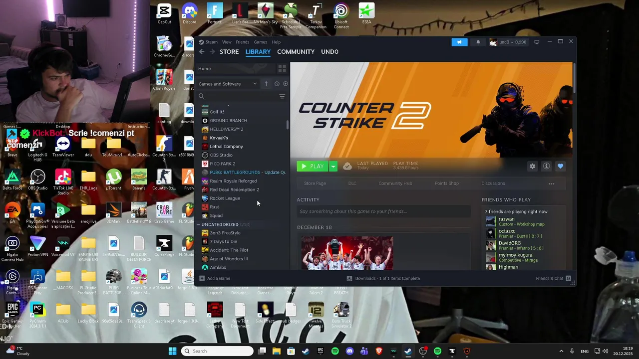Image resolution: width=639 pixels, height=359 pixels.
Task: Open Help menu
Action: pos(276,42)
